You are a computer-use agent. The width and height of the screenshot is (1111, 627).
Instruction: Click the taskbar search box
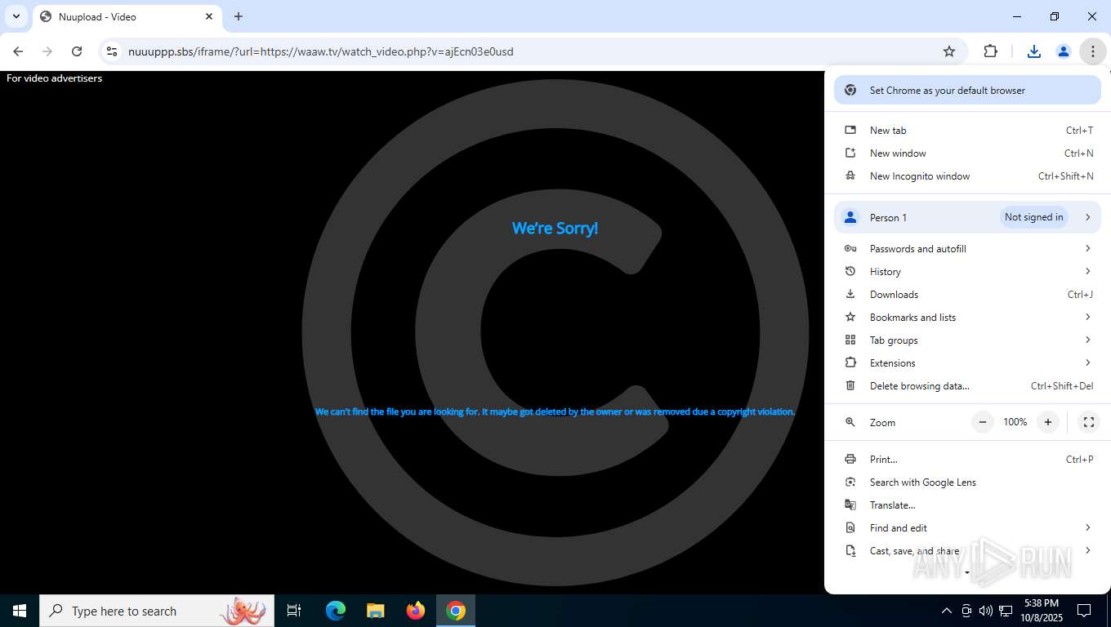[157, 611]
